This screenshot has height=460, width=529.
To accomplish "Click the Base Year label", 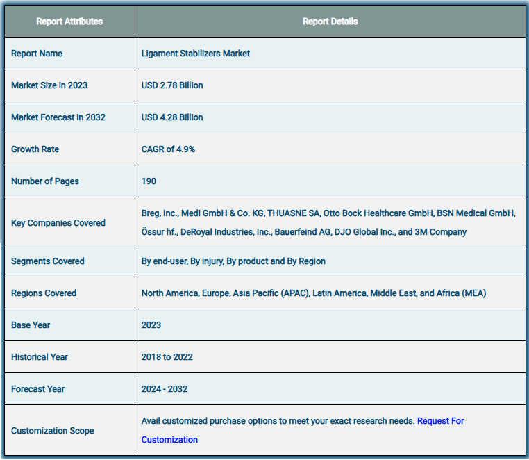I will coord(31,325).
